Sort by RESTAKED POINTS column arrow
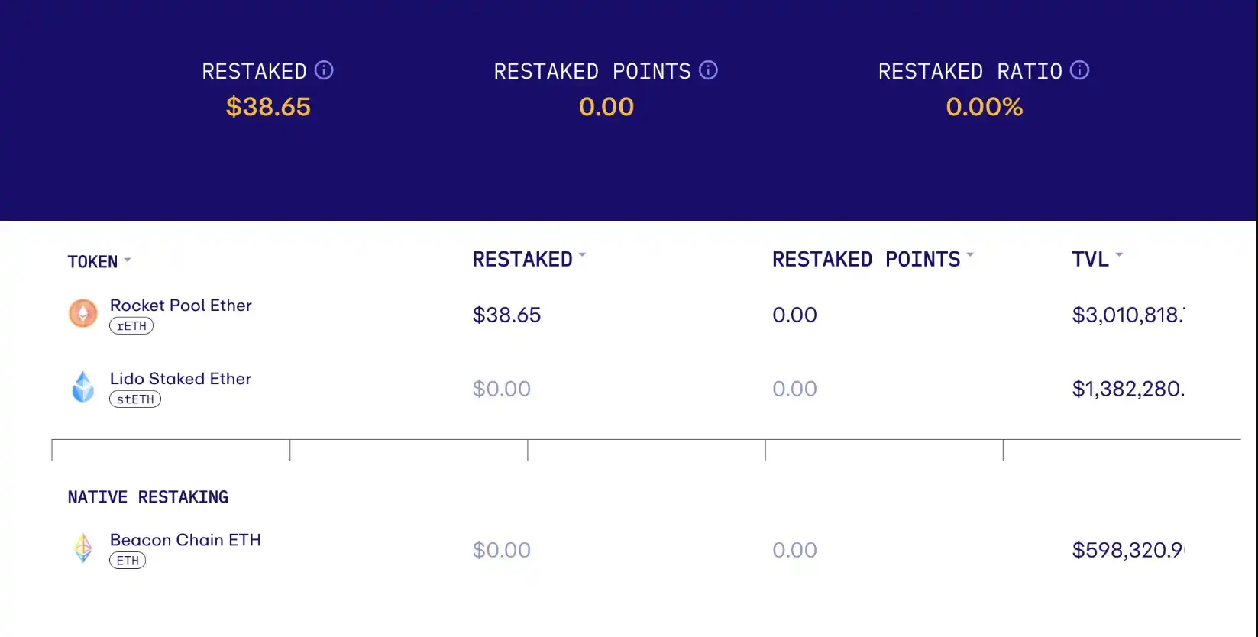 coord(970,254)
